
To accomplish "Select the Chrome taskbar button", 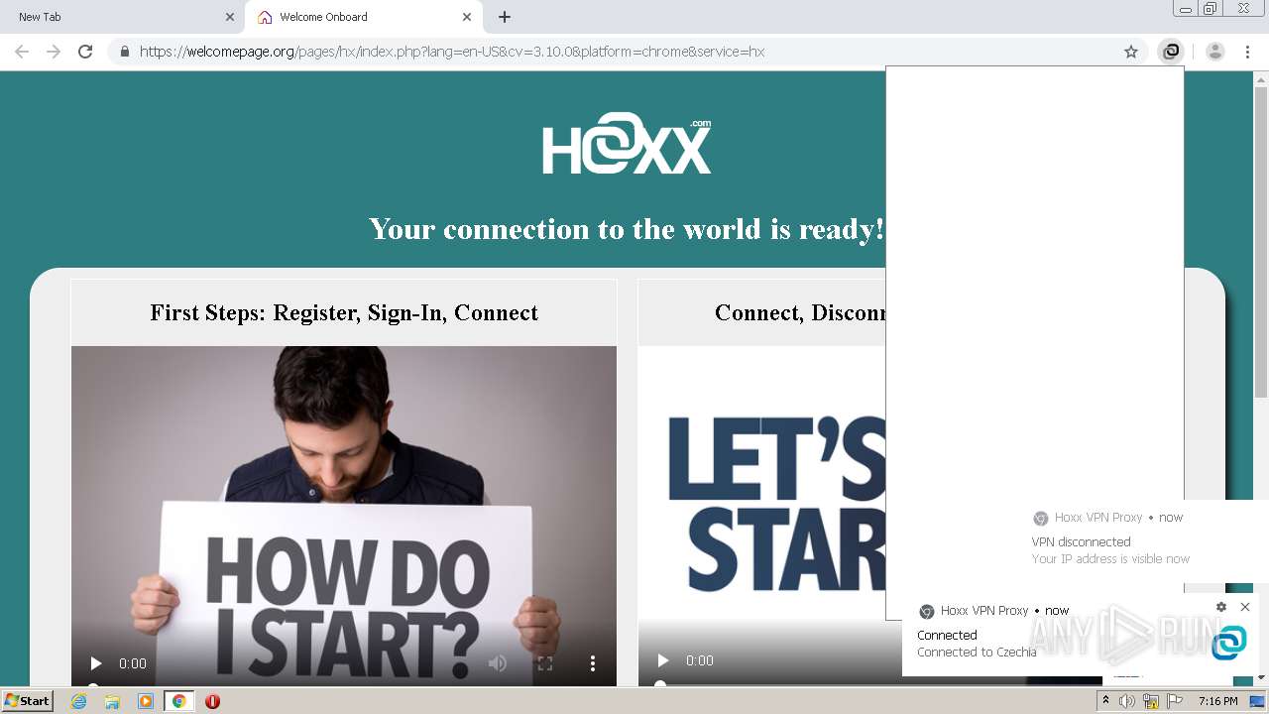I will click(x=178, y=701).
